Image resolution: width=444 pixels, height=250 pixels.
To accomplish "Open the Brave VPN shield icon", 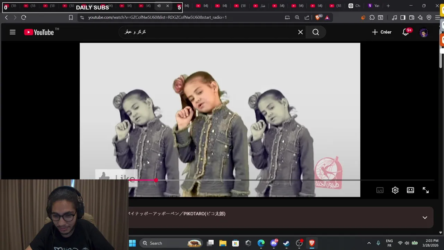I will click(x=429, y=17).
